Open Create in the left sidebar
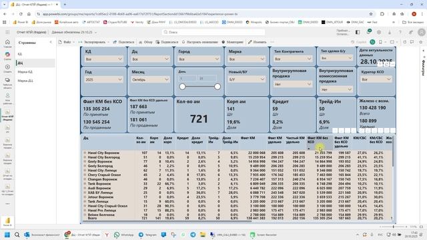The image size is (427, 240). pos(7,68)
